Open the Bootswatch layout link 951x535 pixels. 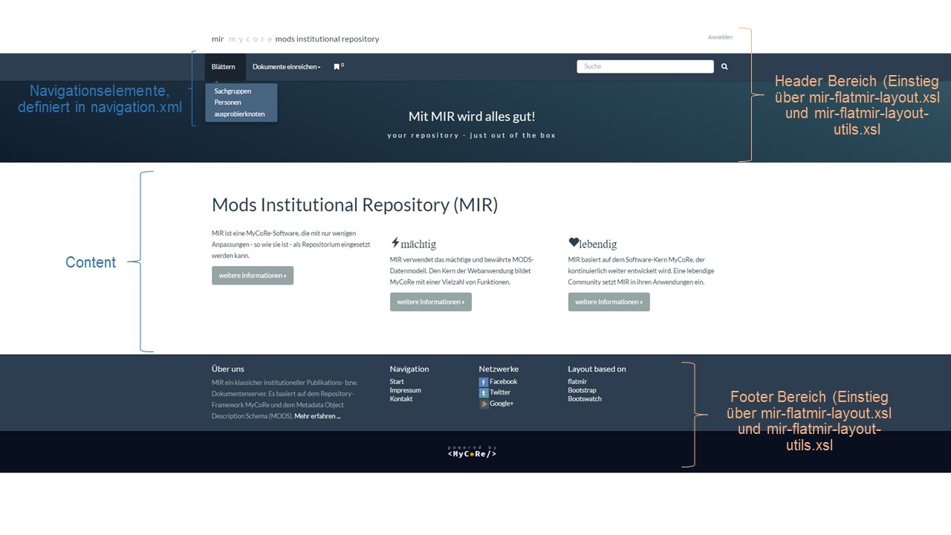point(585,399)
